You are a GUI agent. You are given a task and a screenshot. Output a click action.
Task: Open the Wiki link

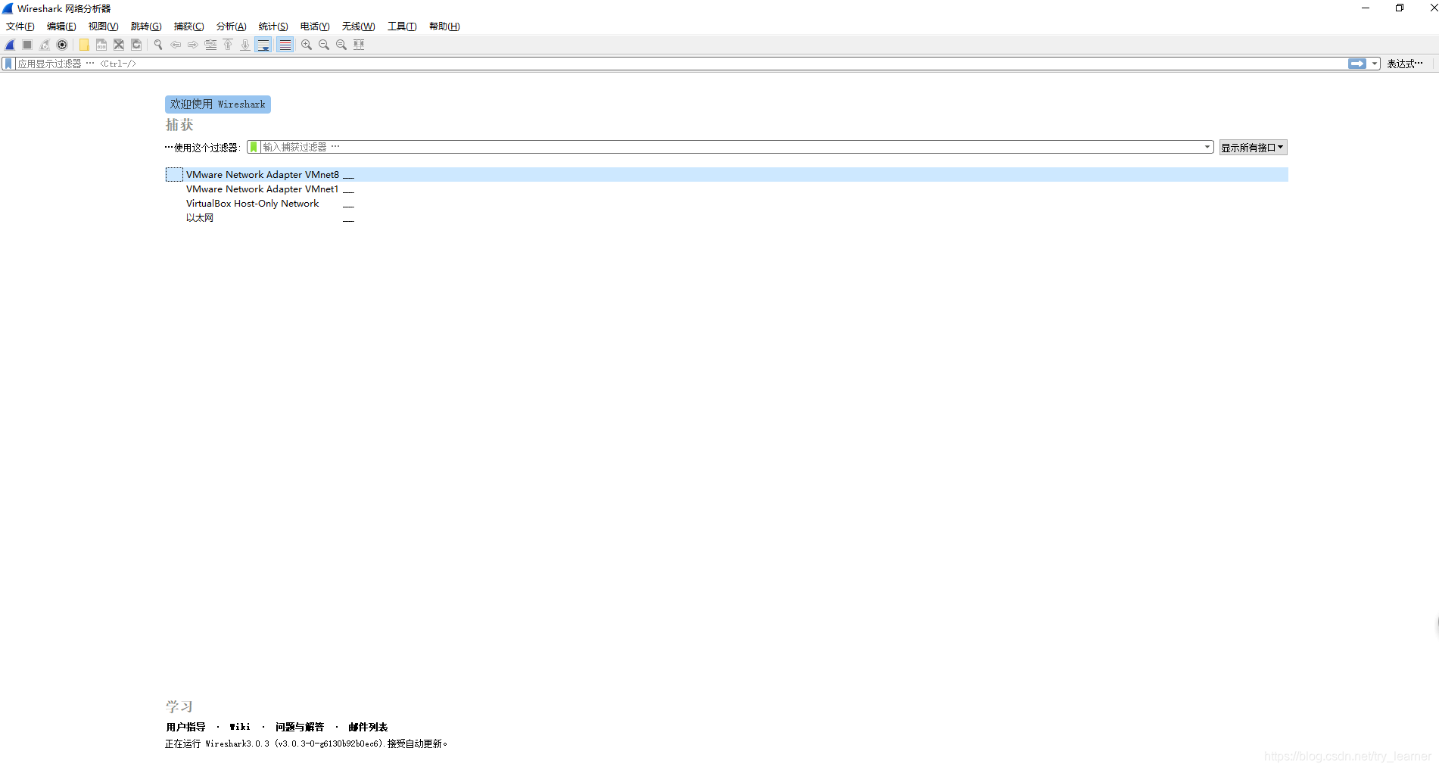(x=240, y=727)
